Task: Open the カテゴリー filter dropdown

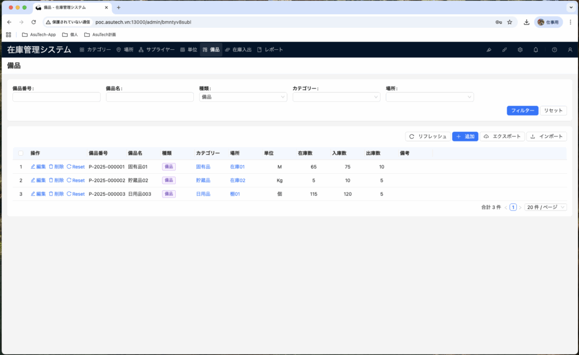Action: [x=336, y=97]
